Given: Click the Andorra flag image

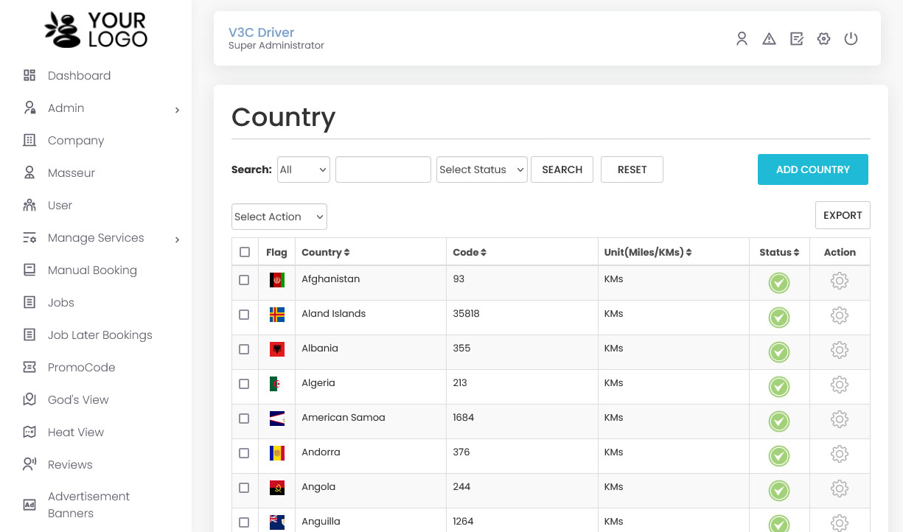Looking at the screenshot, I should coord(277,453).
